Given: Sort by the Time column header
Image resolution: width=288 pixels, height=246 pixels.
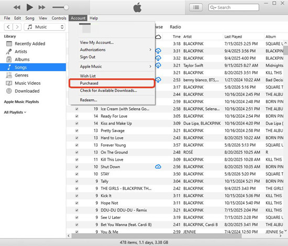Looking at the screenshot, I should (x=176, y=37).
